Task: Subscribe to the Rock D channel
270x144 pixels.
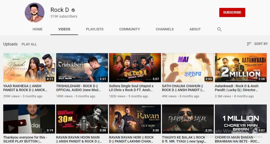Action: coord(232,12)
